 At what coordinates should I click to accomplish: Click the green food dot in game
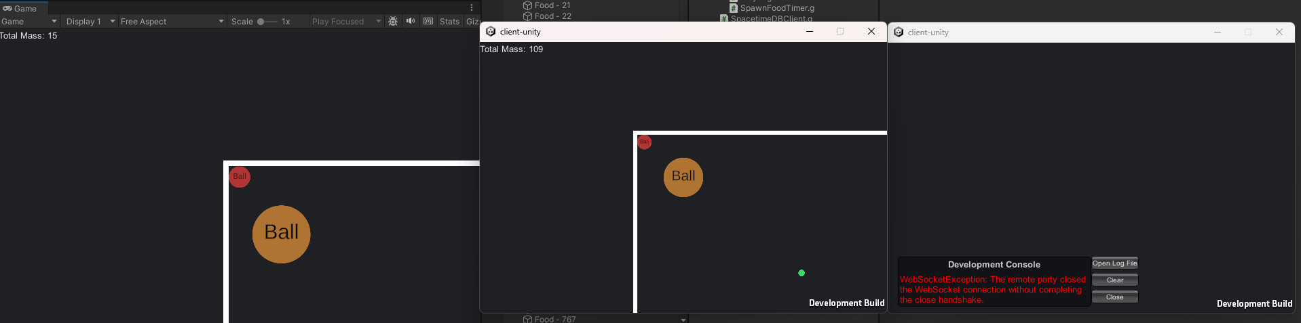[802, 273]
